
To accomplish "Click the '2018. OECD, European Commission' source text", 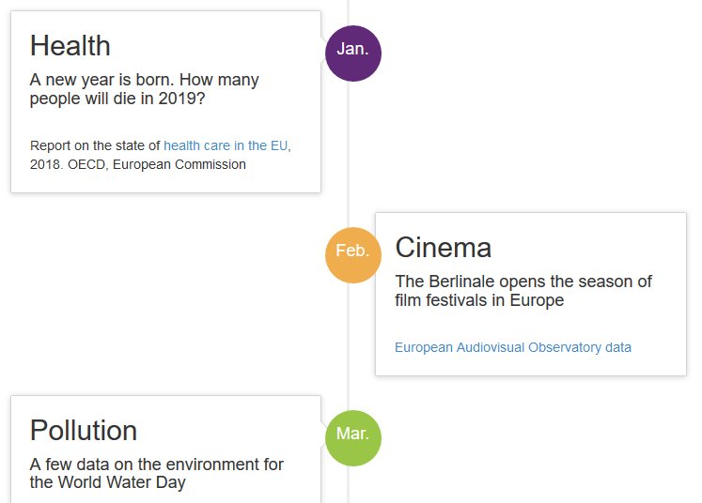I will (138, 164).
